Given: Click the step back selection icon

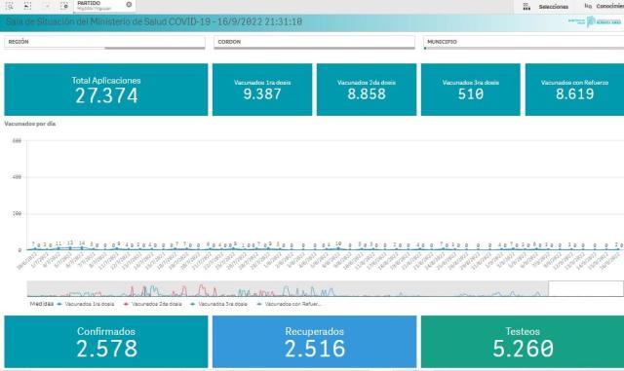Looking at the screenshot, I should [27, 6].
